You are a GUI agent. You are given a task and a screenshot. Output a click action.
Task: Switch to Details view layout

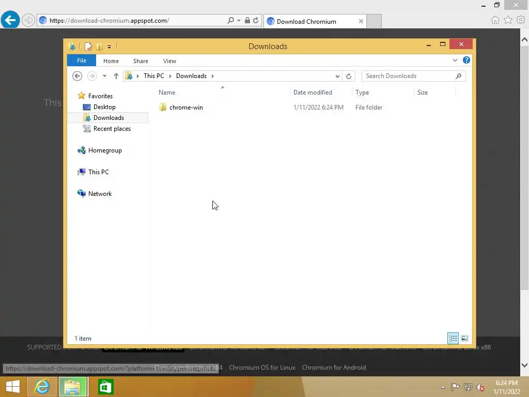(453, 338)
